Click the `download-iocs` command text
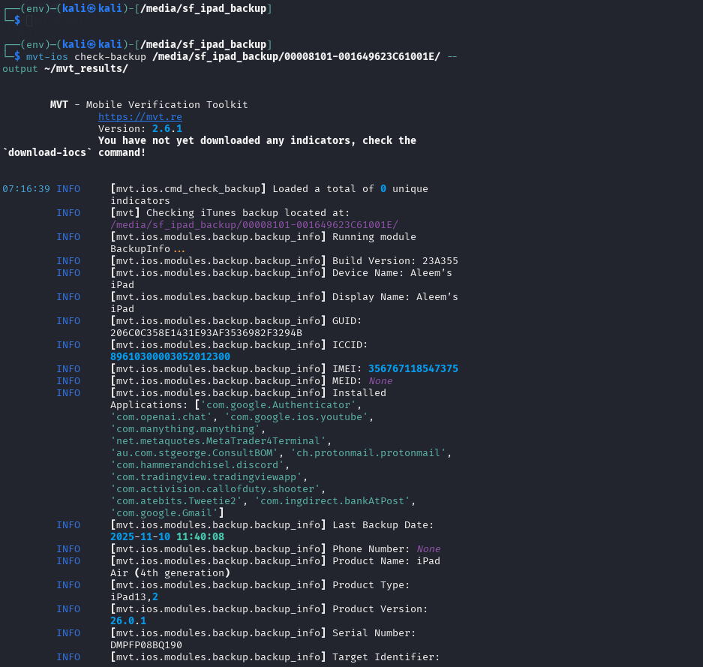 [47, 152]
